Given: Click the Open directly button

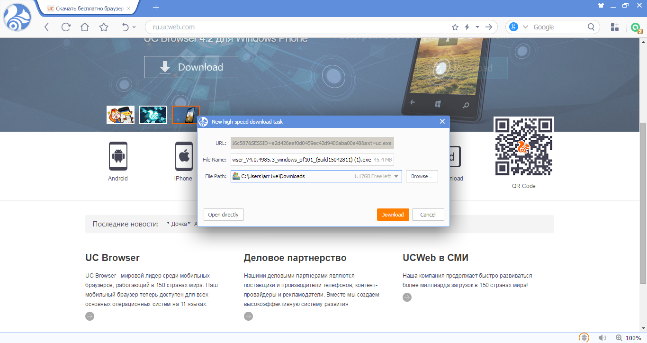Looking at the screenshot, I should pos(224,215).
